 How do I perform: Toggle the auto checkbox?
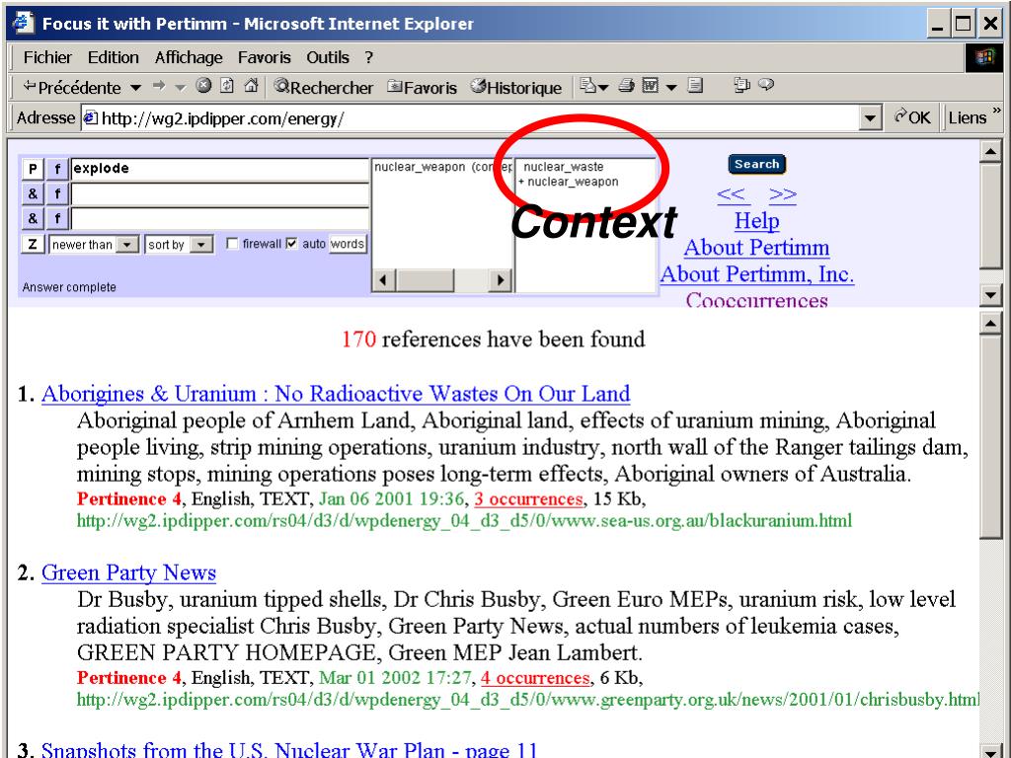291,244
